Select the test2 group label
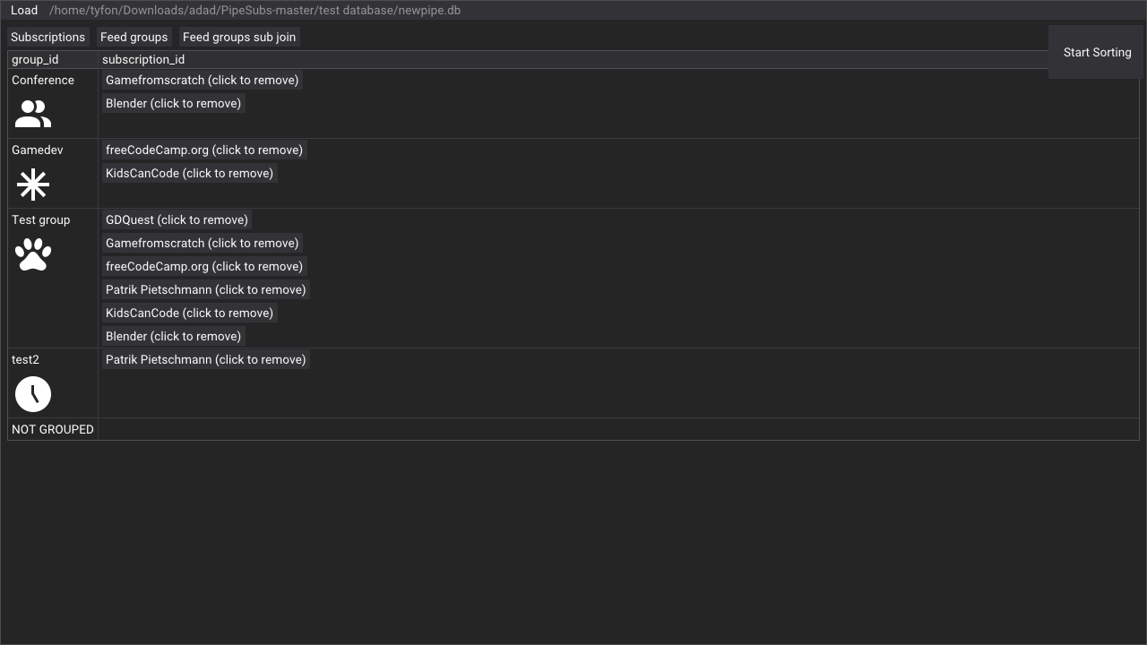 25,359
